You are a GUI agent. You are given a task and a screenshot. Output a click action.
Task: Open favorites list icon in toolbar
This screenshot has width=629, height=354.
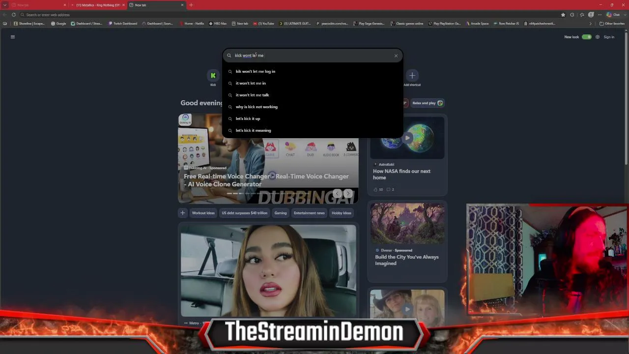pyautogui.click(x=582, y=15)
